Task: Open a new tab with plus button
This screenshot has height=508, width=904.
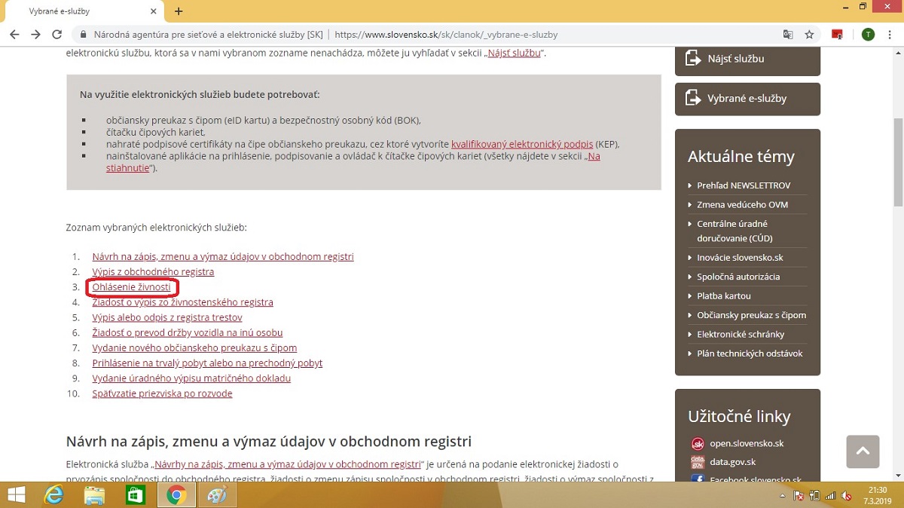Action: [x=179, y=11]
